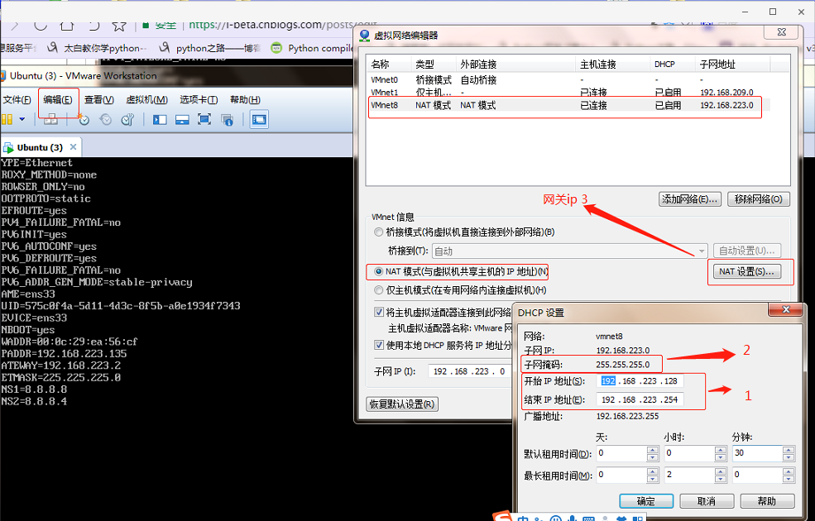Open the 选项卡(T) menu
This screenshot has width=815, height=521.
point(199,100)
